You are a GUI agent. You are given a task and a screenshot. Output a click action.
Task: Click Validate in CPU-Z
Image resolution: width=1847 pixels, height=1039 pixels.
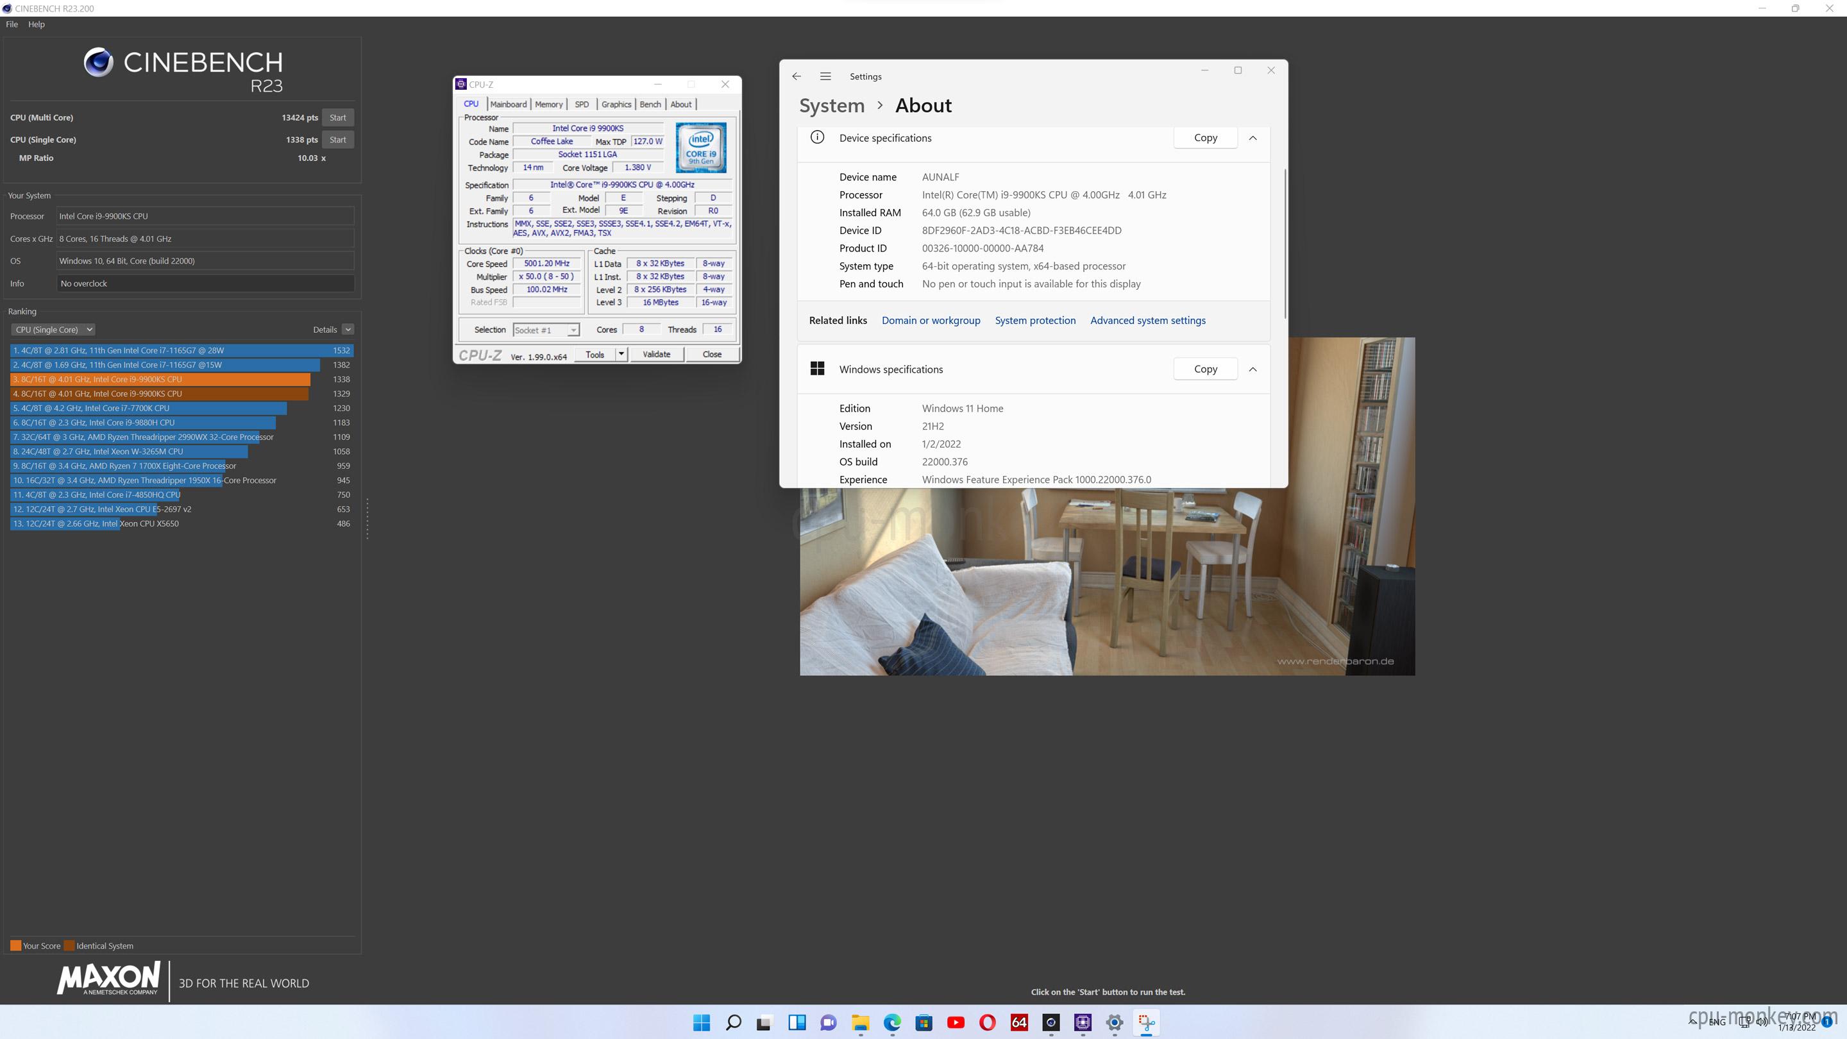pos(656,354)
